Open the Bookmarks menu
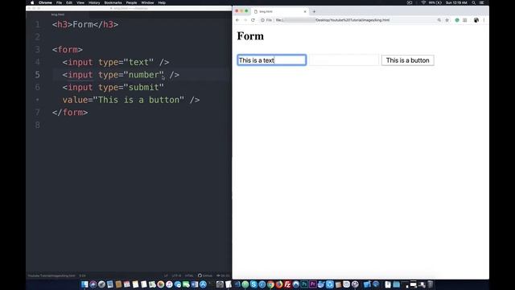This screenshot has width=515, height=290. tap(113, 2)
